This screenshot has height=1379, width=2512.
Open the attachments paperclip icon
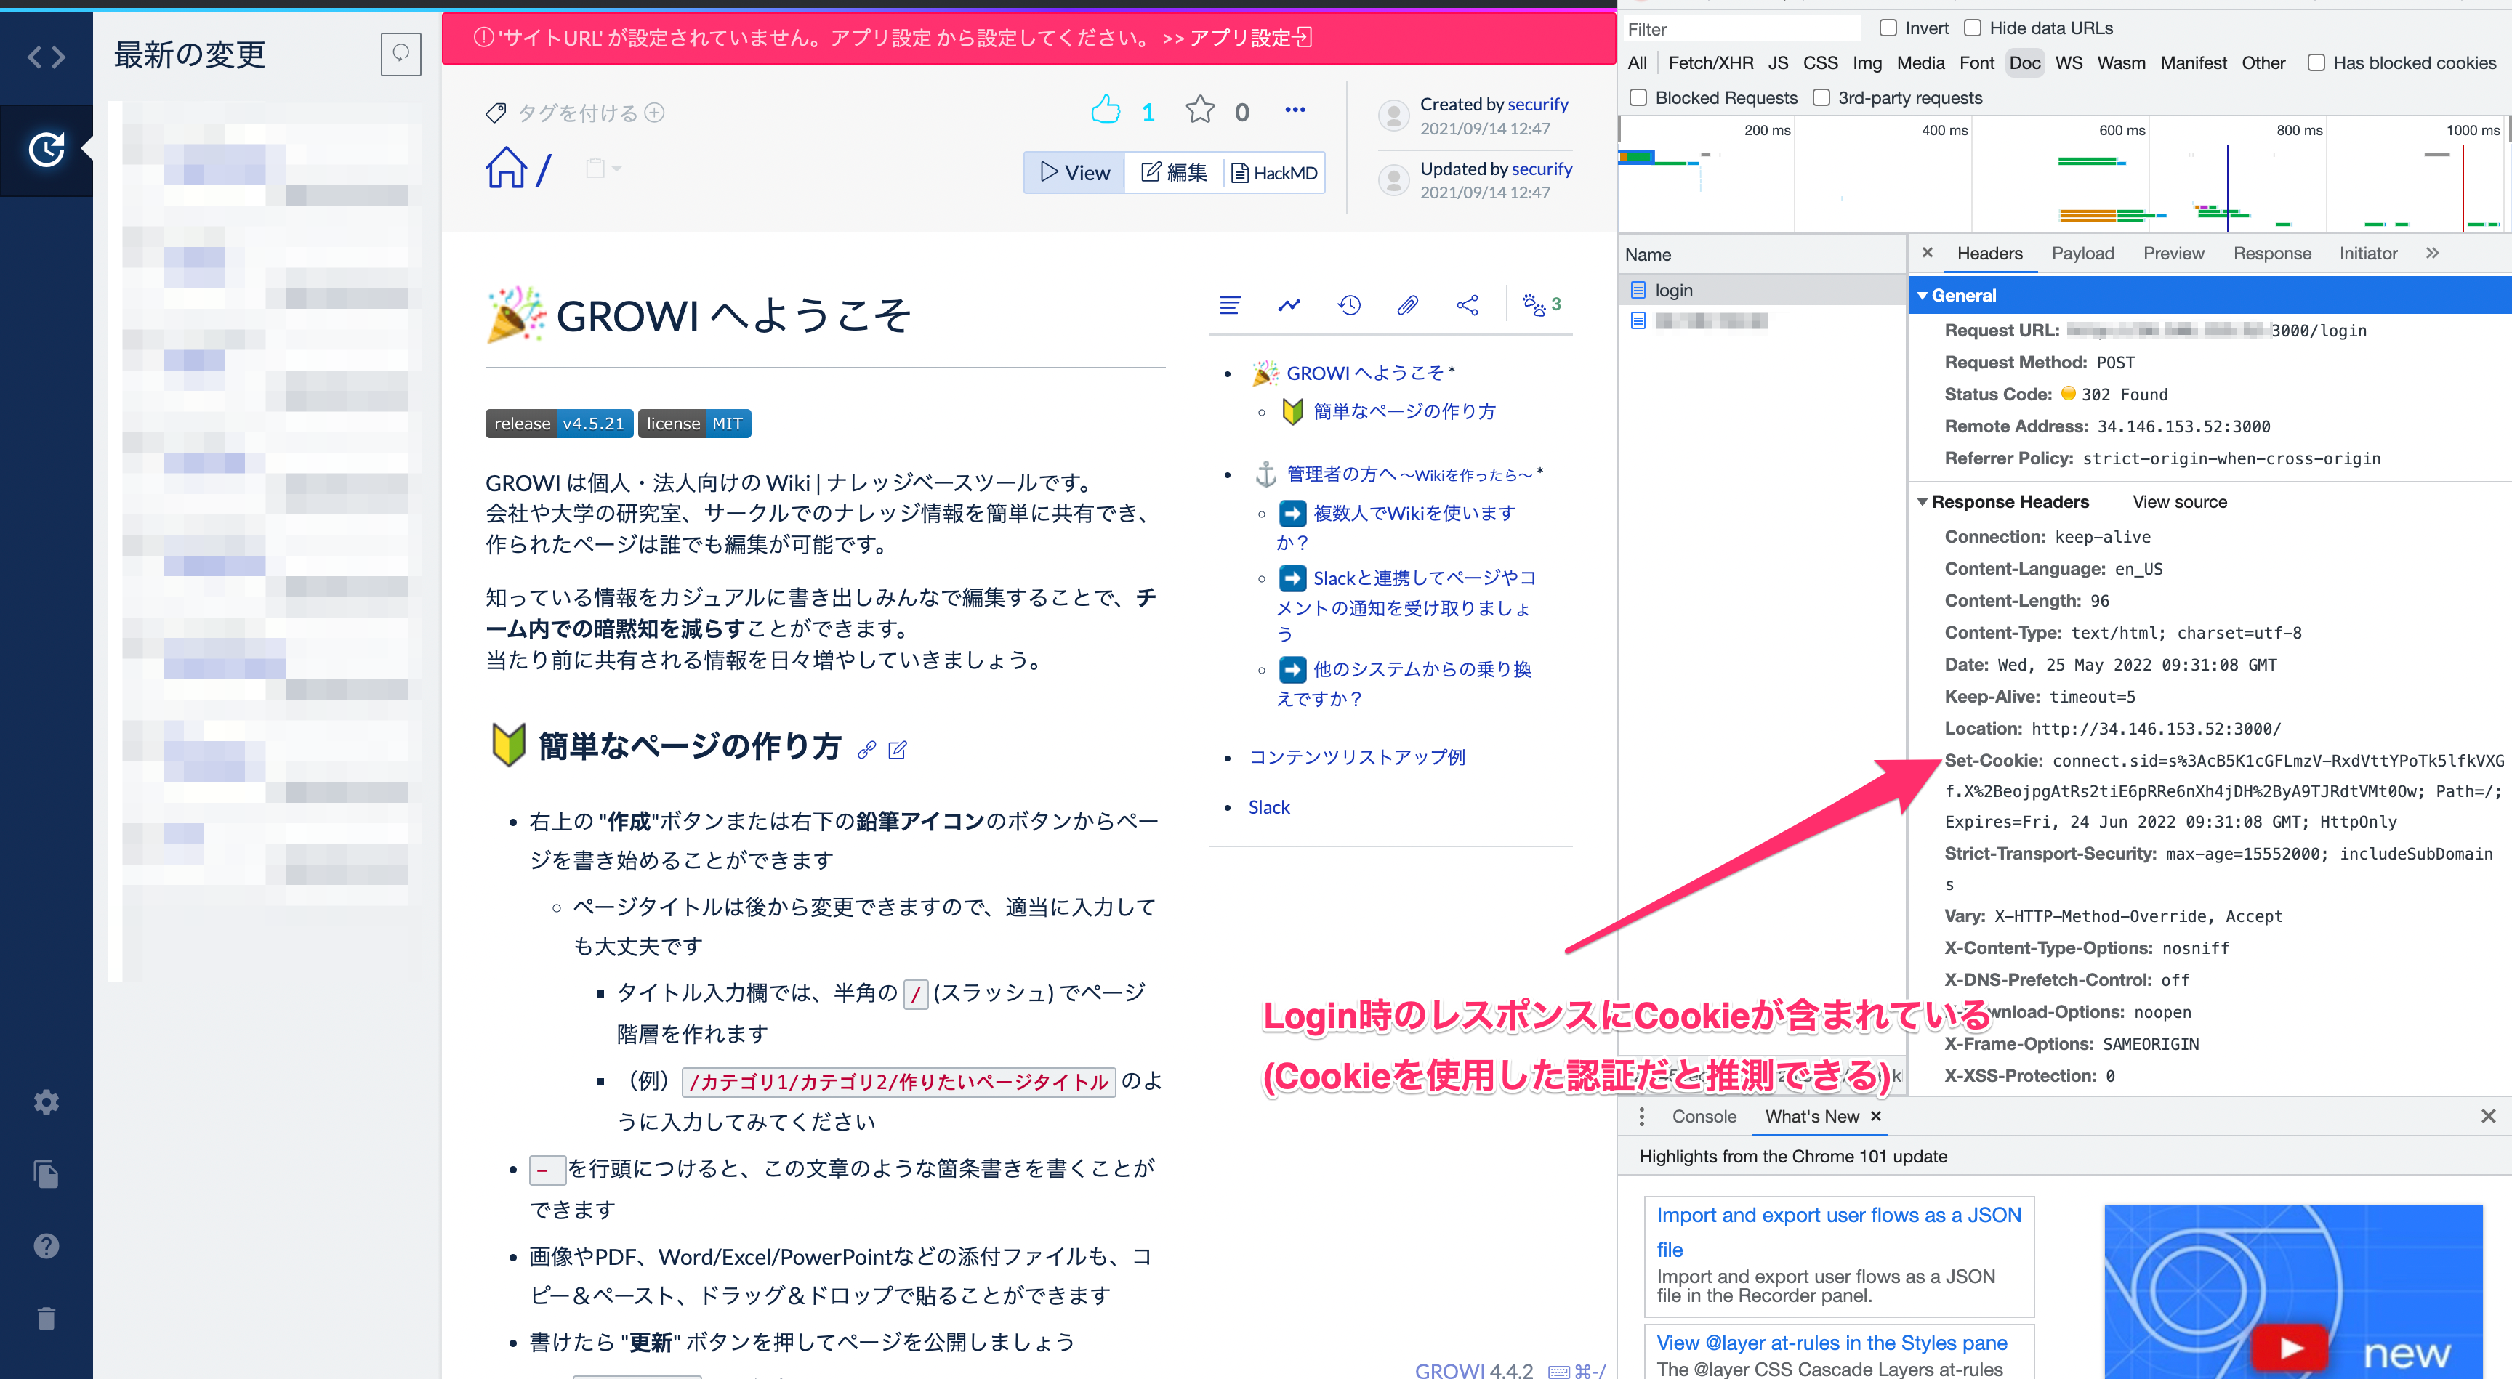tap(1407, 305)
